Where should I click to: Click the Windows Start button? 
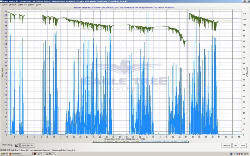click(4, 154)
